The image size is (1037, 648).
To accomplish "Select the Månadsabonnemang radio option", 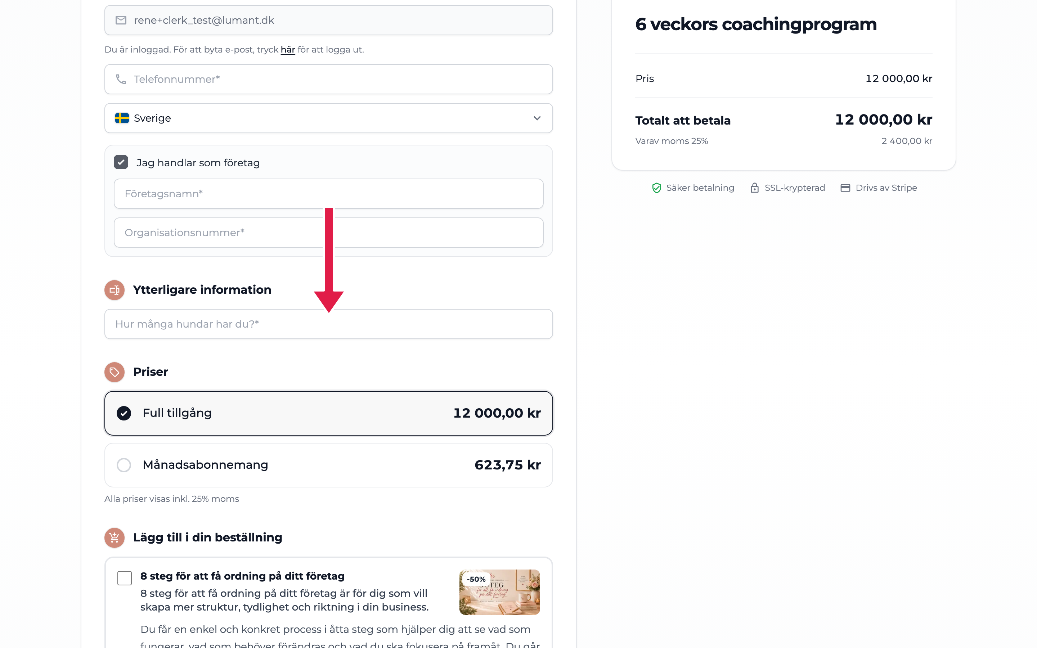I will (124, 465).
